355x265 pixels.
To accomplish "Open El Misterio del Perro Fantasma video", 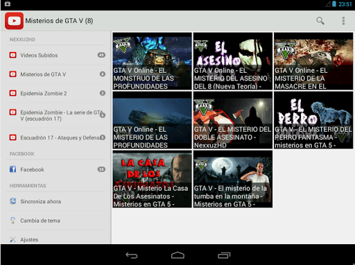I will [x=313, y=120].
